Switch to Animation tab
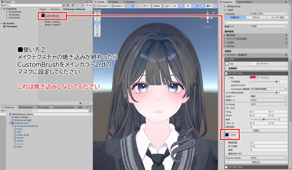292x170 pixels. click(26, 107)
